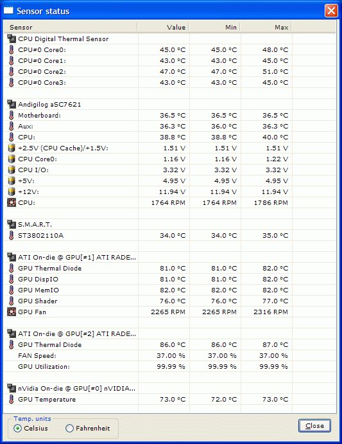Click the thermometer icon beside CPU#0 Core0

pyautogui.click(x=12, y=50)
